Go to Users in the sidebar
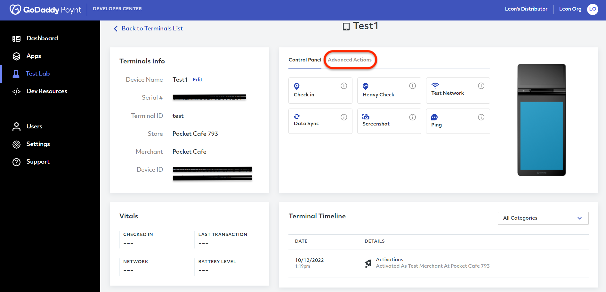 (34, 126)
